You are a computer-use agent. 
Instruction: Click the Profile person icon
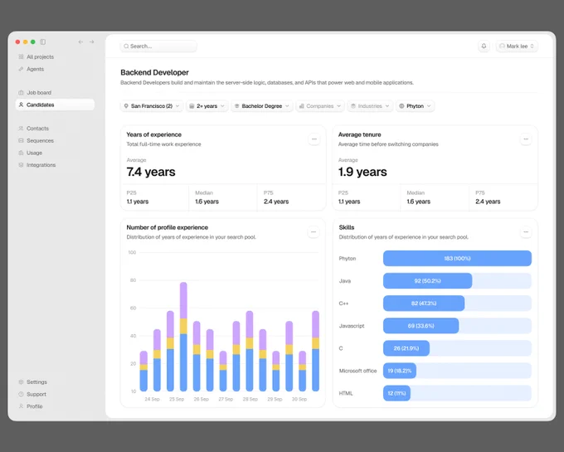coord(21,406)
